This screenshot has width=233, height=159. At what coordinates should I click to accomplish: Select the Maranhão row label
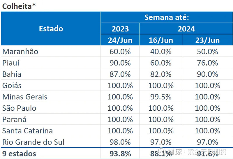click(x=20, y=52)
